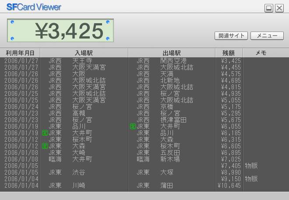Click the green 定 icon beside entry 大井町
Screen dimensions: 289x200
45,133
